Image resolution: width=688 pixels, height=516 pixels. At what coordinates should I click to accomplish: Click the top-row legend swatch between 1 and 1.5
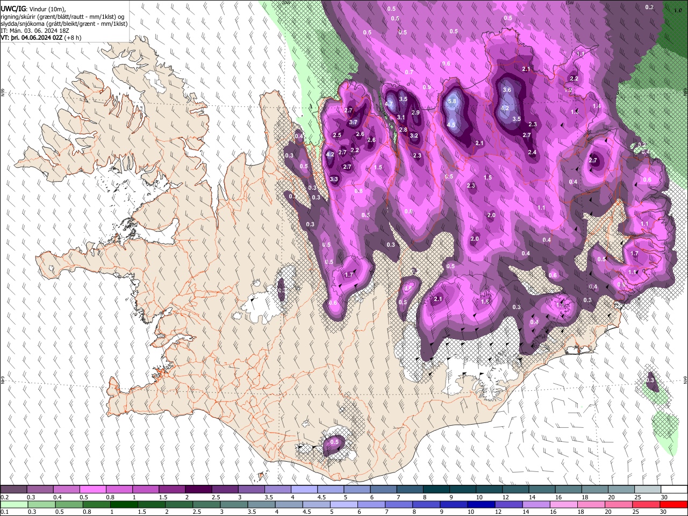pyautogui.click(x=146, y=490)
